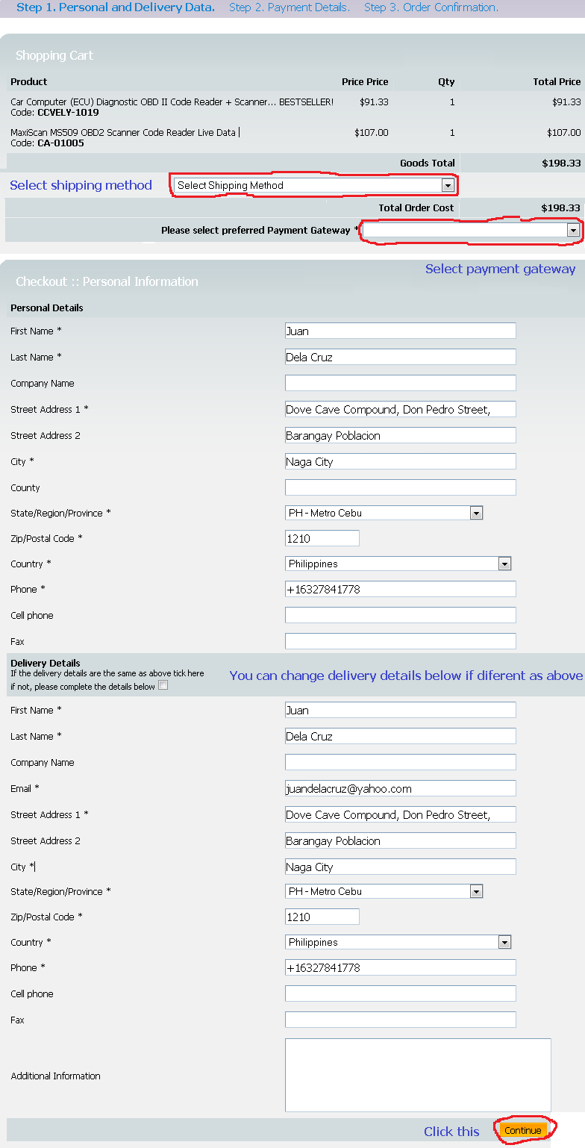The width and height of the screenshot is (585, 1148).
Task: Click Delivery Details Phone field
Action: (401, 967)
